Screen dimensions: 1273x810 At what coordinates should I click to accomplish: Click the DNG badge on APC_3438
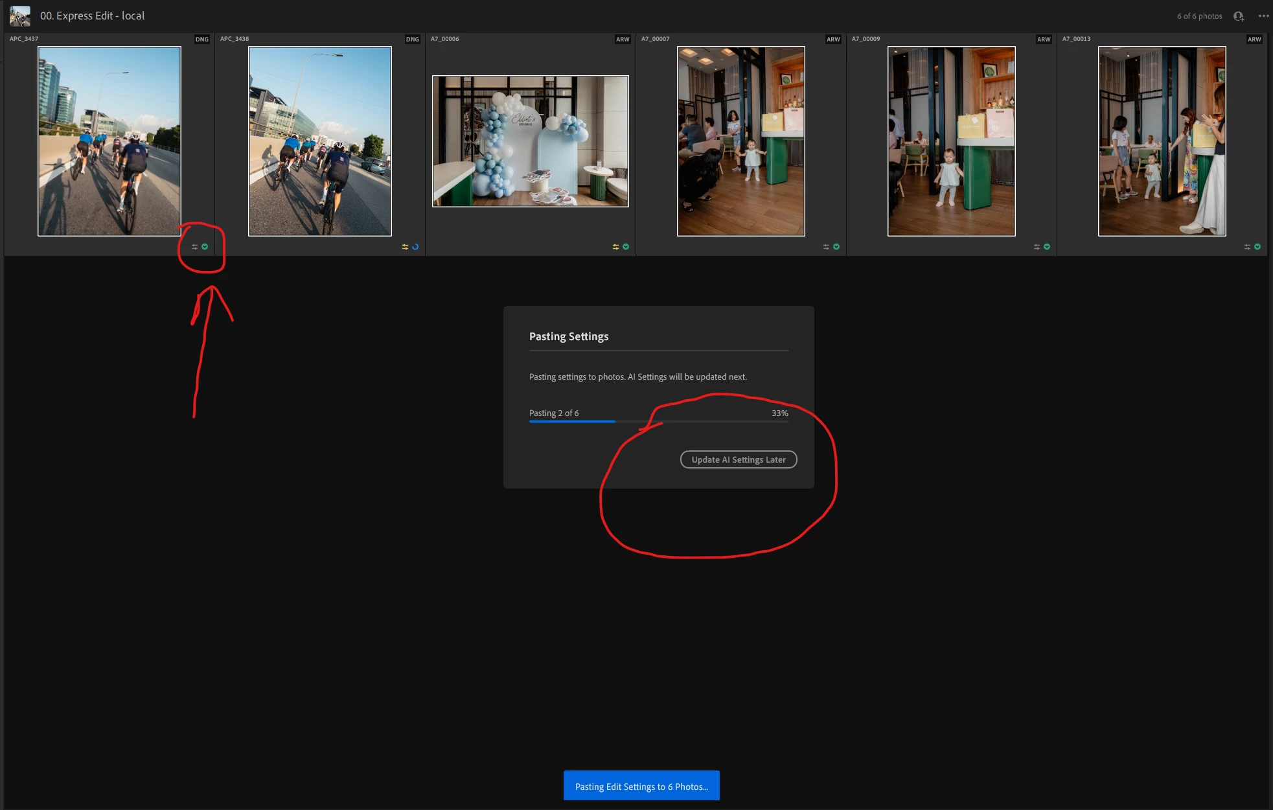pyautogui.click(x=412, y=40)
